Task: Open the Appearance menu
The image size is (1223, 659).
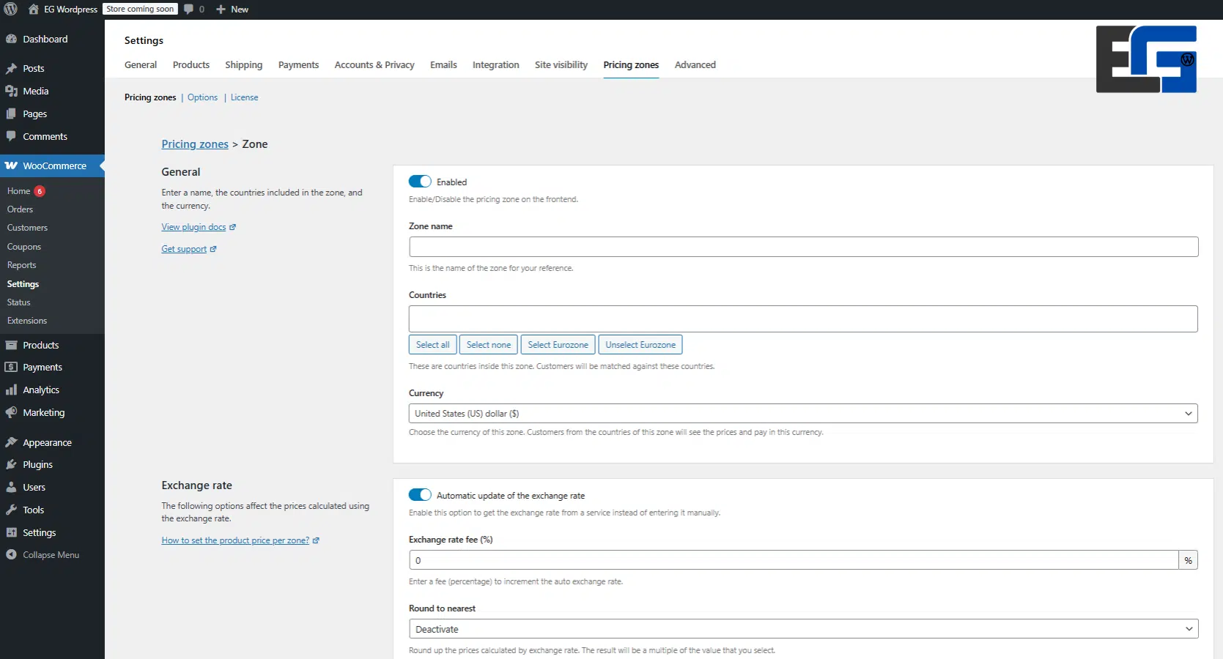Action: pyautogui.click(x=46, y=442)
